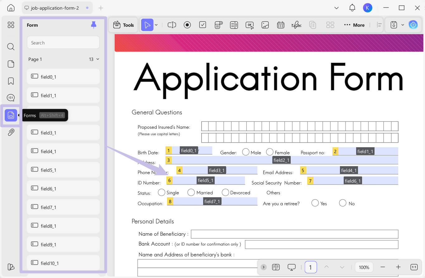The width and height of the screenshot is (425, 278).
Task: Select the Male gender radio button
Action: click(x=246, y=152)
